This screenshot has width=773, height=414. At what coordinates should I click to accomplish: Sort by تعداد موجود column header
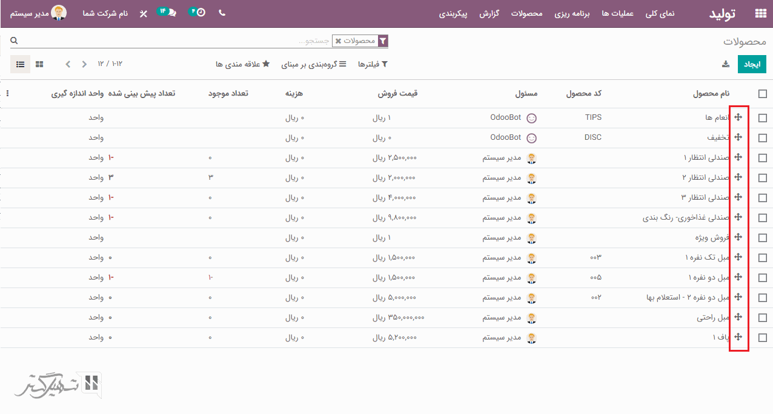pyautogui.click(x=228, y=94)
